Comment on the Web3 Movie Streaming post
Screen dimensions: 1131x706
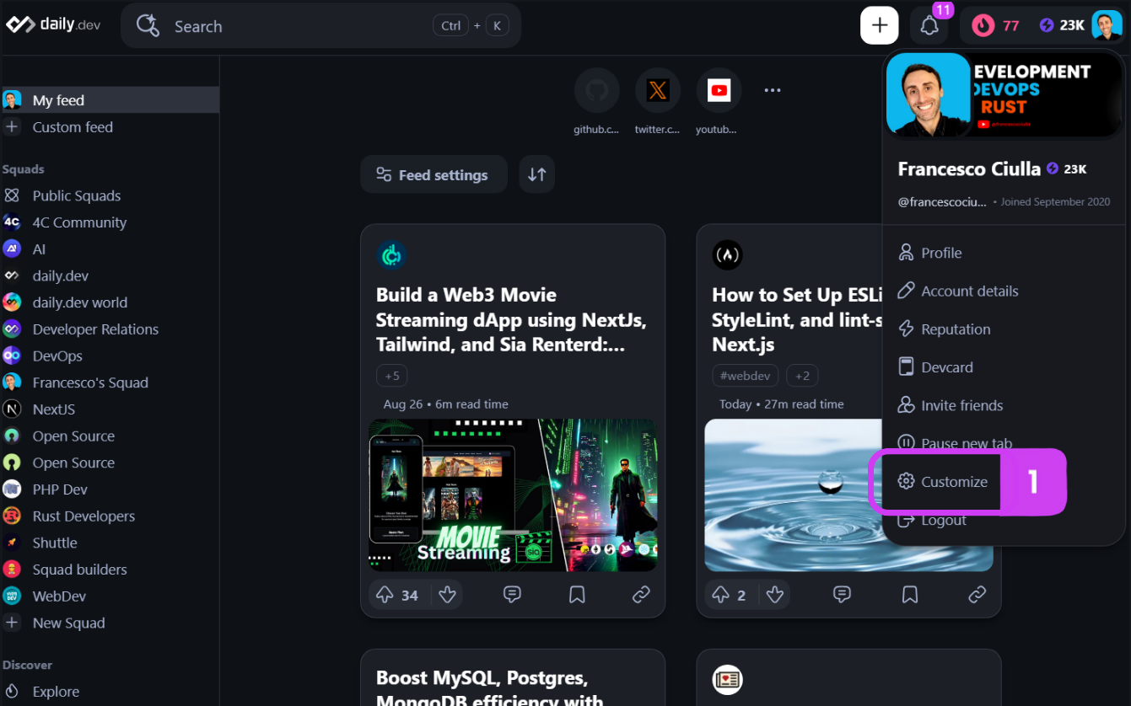(512, 595)
